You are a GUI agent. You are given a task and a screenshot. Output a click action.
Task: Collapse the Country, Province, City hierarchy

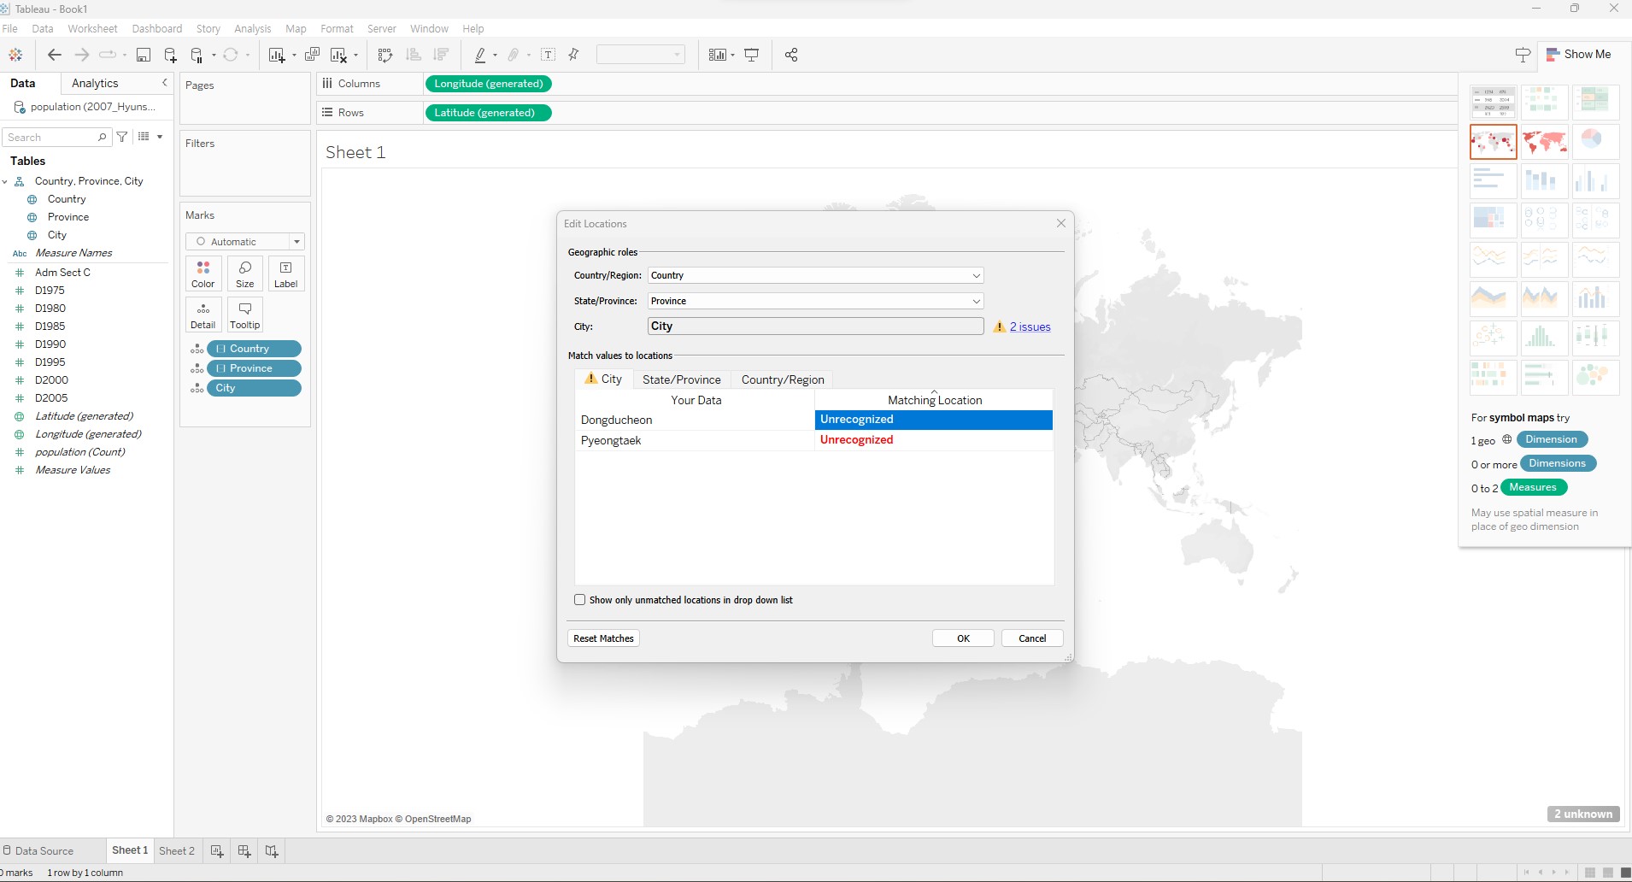point(5,181)
